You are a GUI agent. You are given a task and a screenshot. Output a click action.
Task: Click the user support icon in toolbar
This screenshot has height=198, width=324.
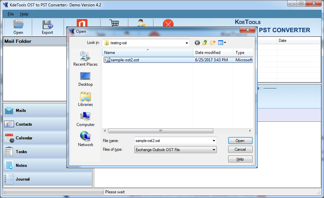pyautogui.click(x=141, y=23)
